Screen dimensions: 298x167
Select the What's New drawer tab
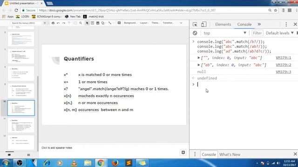point(230,154)
